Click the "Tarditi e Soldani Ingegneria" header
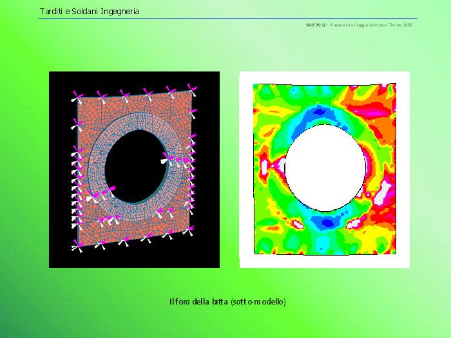451x338 pixels. coord(89,12)
